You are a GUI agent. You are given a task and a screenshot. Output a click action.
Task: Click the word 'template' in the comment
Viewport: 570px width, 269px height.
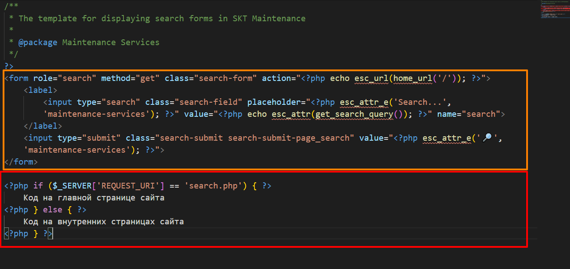point(58,19)
